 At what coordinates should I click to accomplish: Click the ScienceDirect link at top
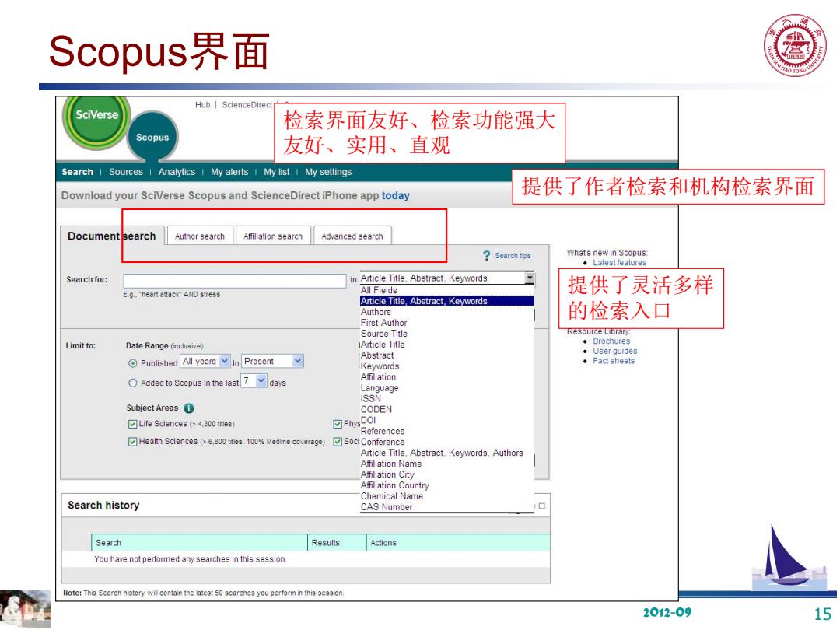[x=247, y=105]
